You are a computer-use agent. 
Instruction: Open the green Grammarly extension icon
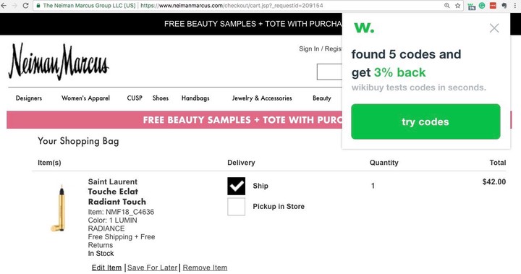point(482,6)
